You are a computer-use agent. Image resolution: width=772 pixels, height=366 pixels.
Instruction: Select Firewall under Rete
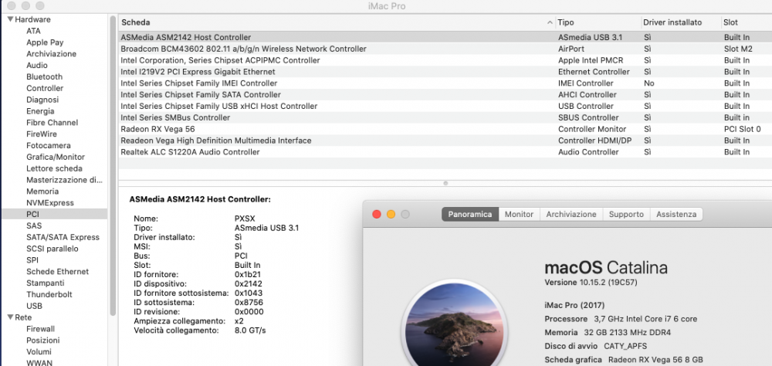click(40, 329)
